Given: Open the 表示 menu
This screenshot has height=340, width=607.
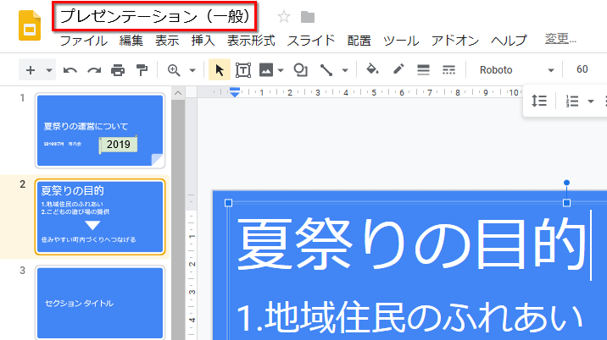Looking at the screenshot, I should point(167,41).
